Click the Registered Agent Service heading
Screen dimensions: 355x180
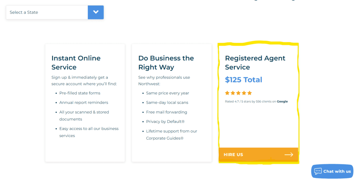click(255, 63)
